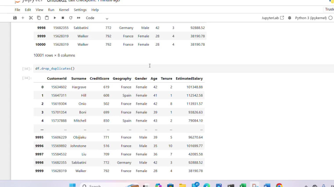334x187 pixels.
Task: Click the 10001 rows × 8 columns summary
Action: (x=54, y=55)
